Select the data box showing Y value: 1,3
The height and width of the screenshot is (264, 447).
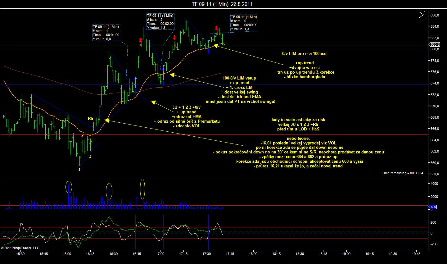click(x=244, y=23)
